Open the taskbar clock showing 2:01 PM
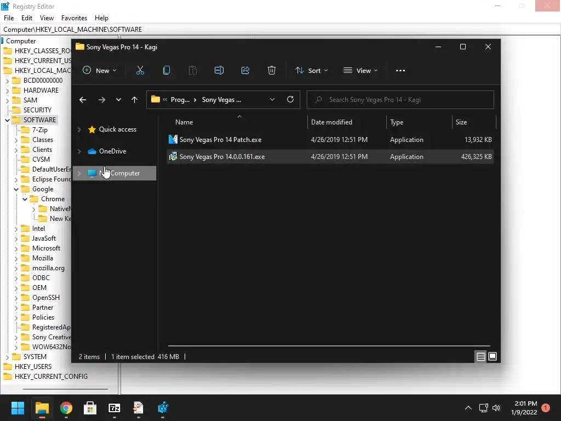Viewport: 561px width, 421px height. [x=524, y=408]
